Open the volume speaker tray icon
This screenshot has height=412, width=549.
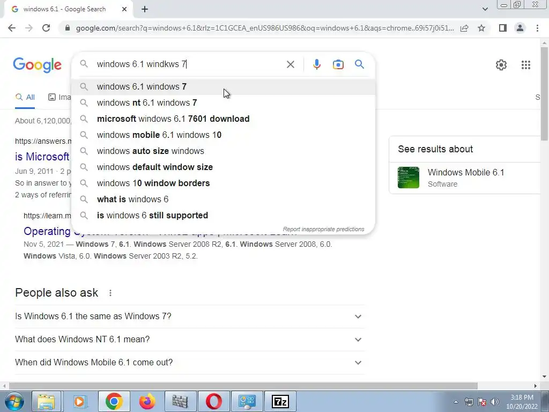tap(495, 402)
